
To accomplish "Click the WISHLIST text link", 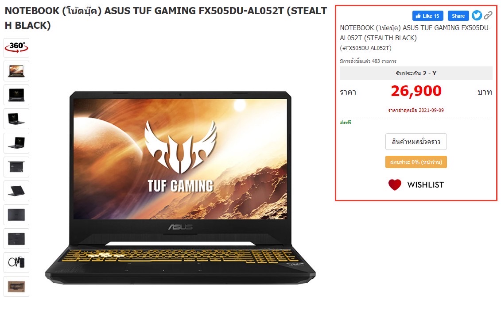I will [x=425, y=184].
